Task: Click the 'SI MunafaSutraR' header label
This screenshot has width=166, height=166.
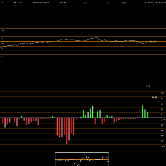Action: pyautogui.click(x=41, y=3)
